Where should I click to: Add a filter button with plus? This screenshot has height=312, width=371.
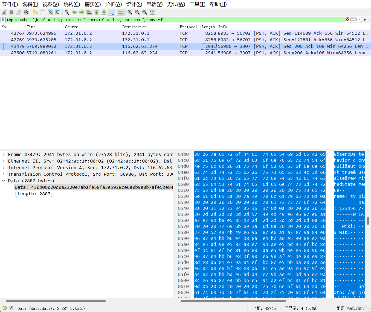coord(365,19)
